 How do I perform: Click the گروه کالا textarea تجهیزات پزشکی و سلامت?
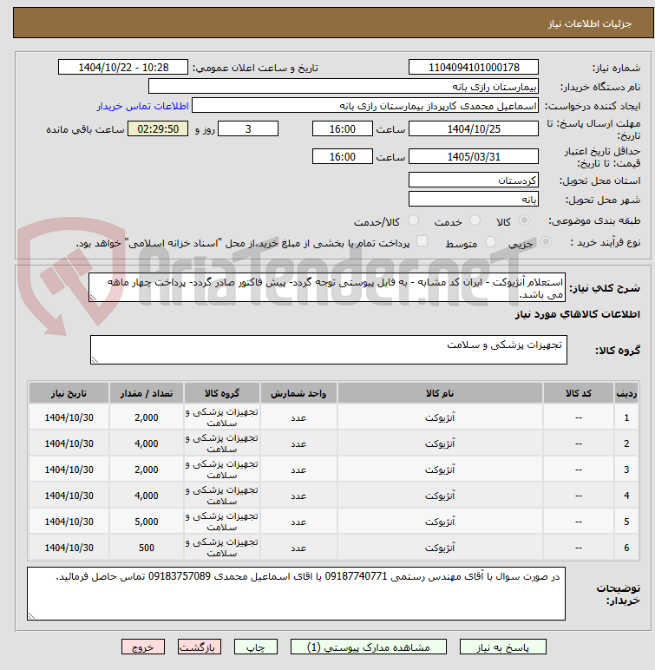pos(329,350)
